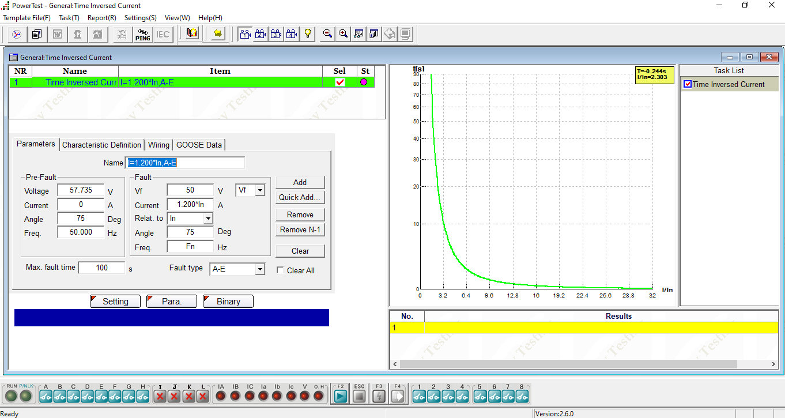
Task: Click the zoom in magnifier icon
Action: pyautogui.click(x=343, y=34)
